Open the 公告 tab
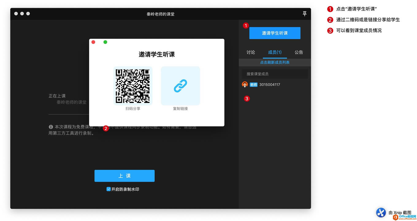 299,52
